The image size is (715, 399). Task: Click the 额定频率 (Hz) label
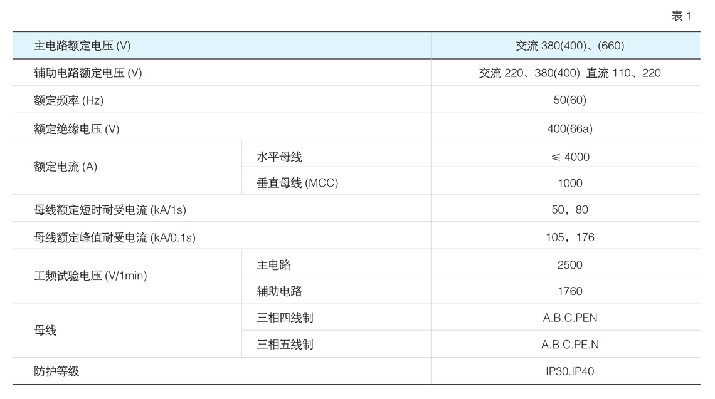pyautogui.click(x=69, y=100)
